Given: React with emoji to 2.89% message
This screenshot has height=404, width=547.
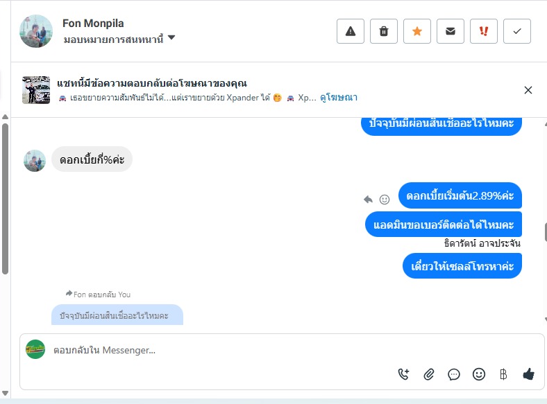Looking at the screenshot, I should click(385, 199).
